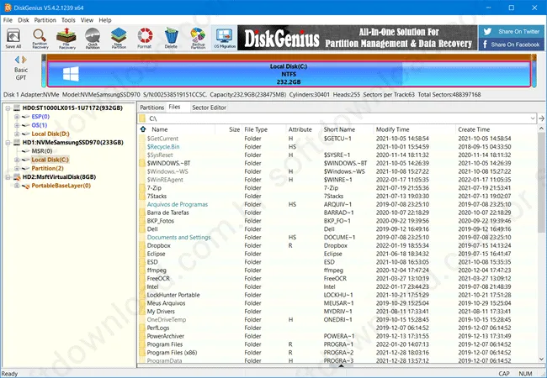Screen dimensions: 547x378
Task: Click the Save All toolbar icon
Action: click(13, 38)
